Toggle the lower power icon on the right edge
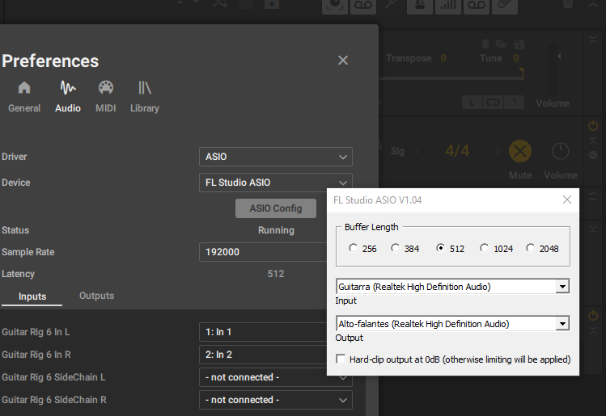Image resolution: width=606 pixels, height=416 pixels. tap(593, 316)
